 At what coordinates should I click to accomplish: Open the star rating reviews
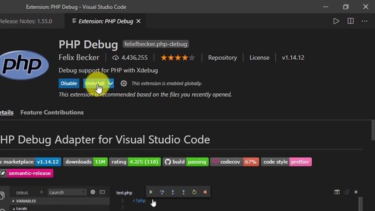click(x=178, y=57)
